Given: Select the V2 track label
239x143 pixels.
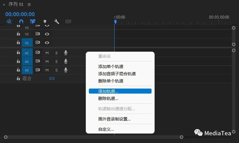Looking at the screenshot, I should [27, 34].
